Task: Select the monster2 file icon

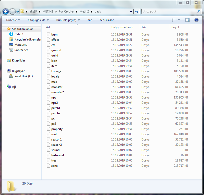Action: pos(48,92)
